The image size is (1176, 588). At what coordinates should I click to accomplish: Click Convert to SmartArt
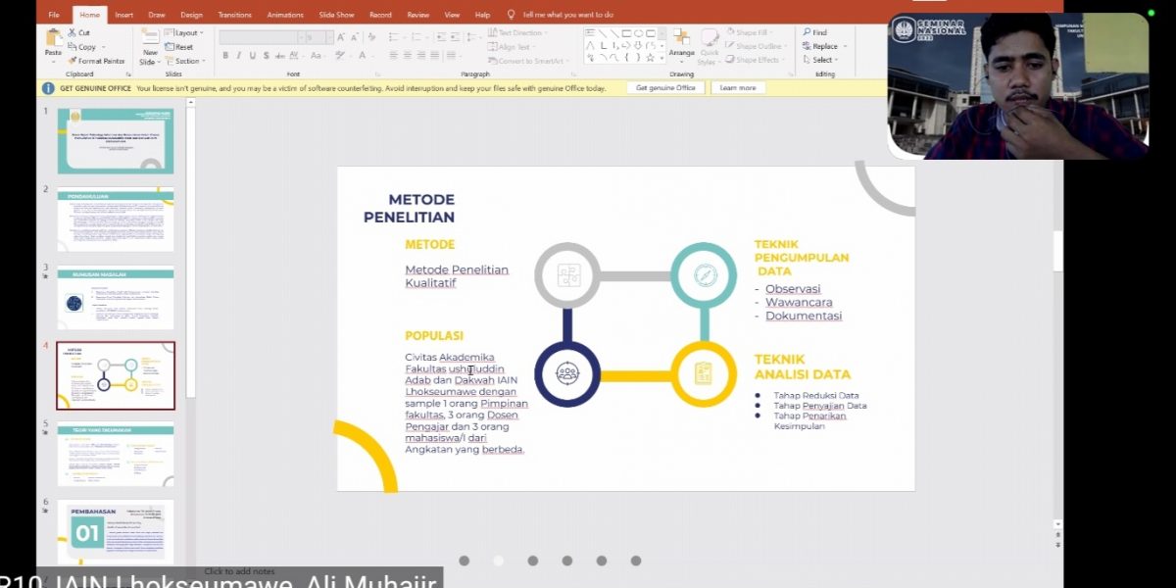pyautogui.click(x=529, y=61)
